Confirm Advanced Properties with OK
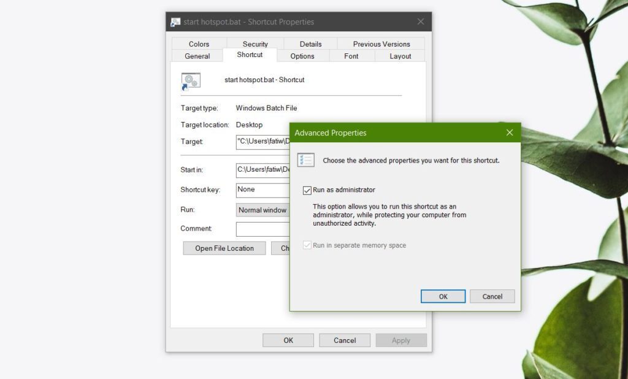This screenshot has height=379, width=628. [443, 296]
